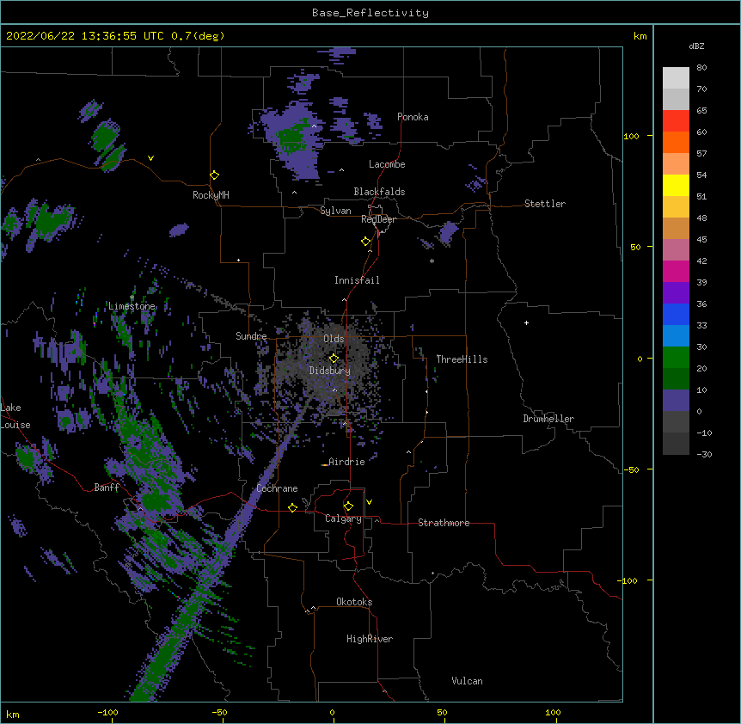Click the Base_Reflectivity title
This screenshot has height=724, width=741.
370,13
